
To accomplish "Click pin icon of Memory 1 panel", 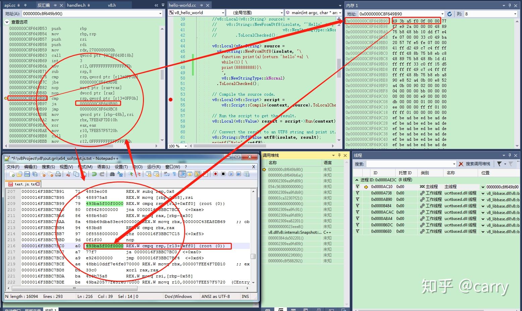I will [510, 5].
